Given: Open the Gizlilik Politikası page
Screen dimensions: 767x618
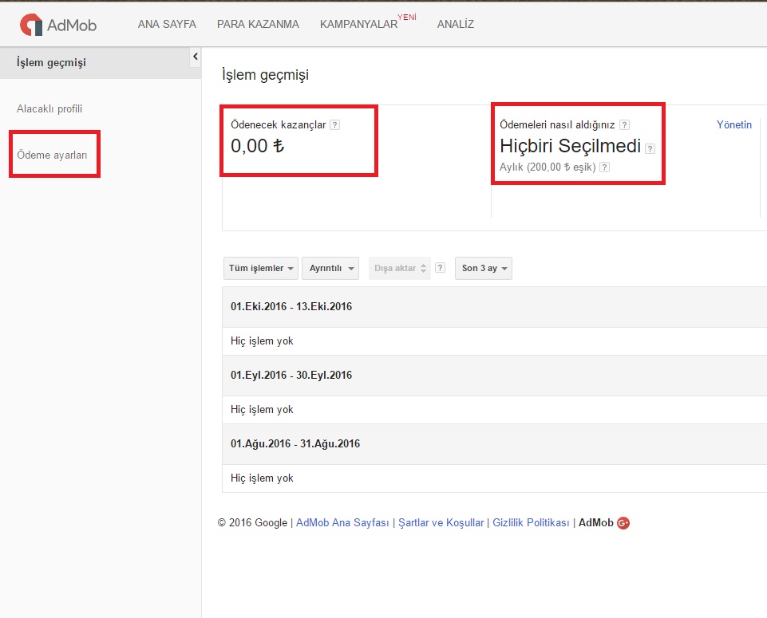Looking at the screenshot, I should pyautogui.click(x=532, y=523).
